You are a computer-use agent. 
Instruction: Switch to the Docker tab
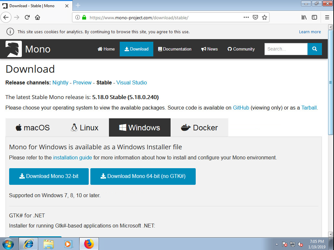pos(199,127)
